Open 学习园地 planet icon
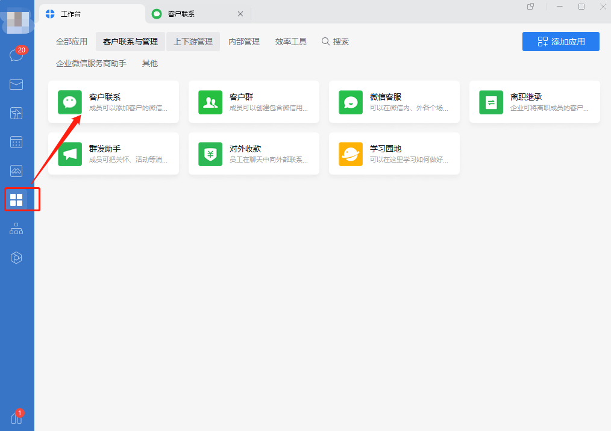The width and height of the screenshot is (611, 431). point(351,154)
